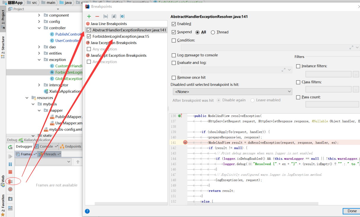The image size is (360, 217).
Task: Click the breakpoint marker on line 141
Action: point(185,142)
